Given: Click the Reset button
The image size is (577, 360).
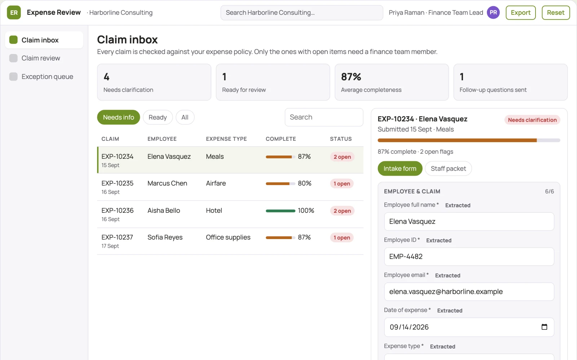Looking at the screenshot, I should [x=556, y=13].
